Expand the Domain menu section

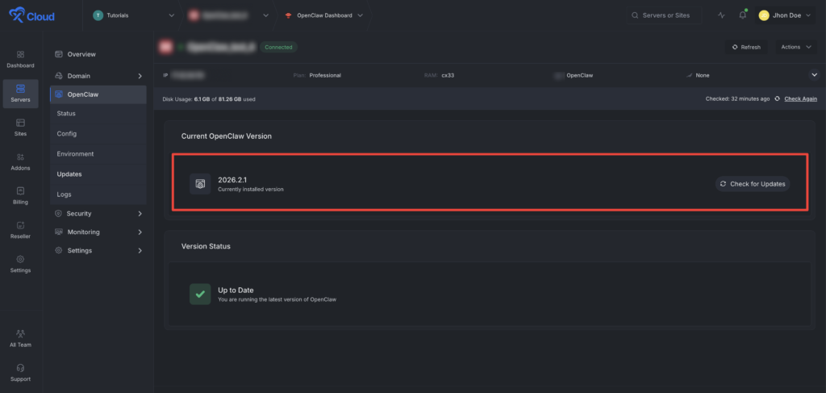point(98,76)
